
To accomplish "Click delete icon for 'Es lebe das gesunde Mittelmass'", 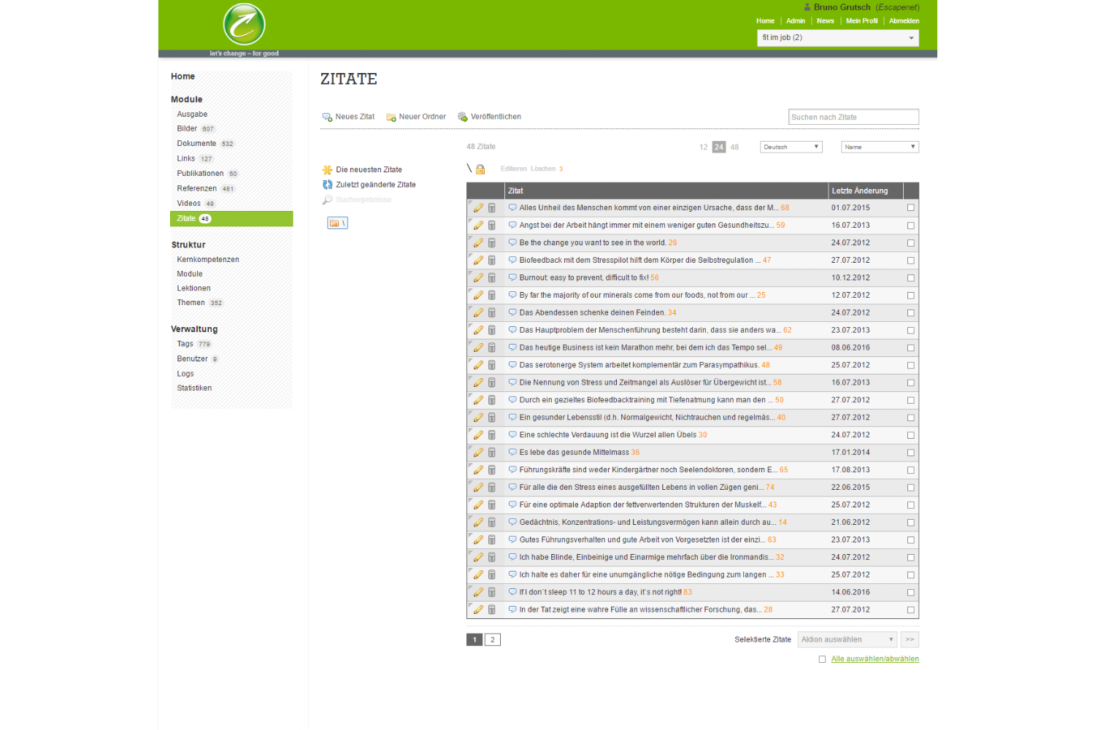I will (x=492, y=453).
